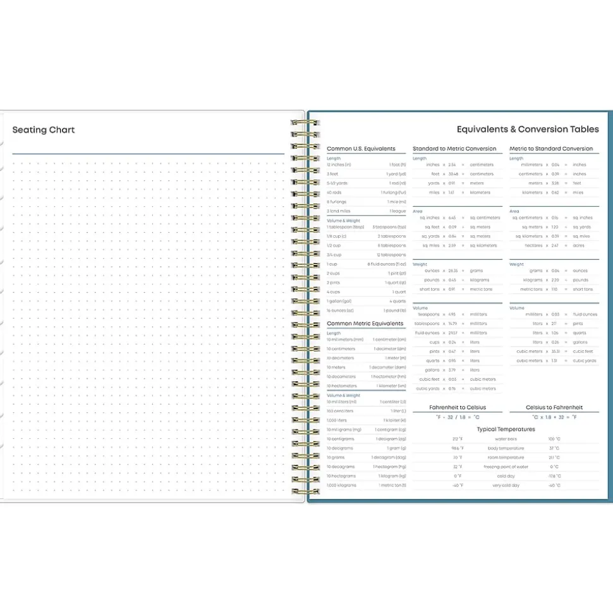Select the Metric to Standard Conversion heading
The image size is (613, 614).
551,149
